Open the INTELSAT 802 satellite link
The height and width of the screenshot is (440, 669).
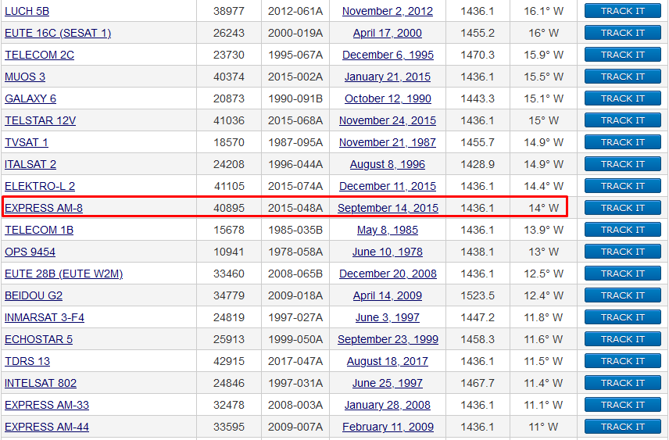(41, 384)
